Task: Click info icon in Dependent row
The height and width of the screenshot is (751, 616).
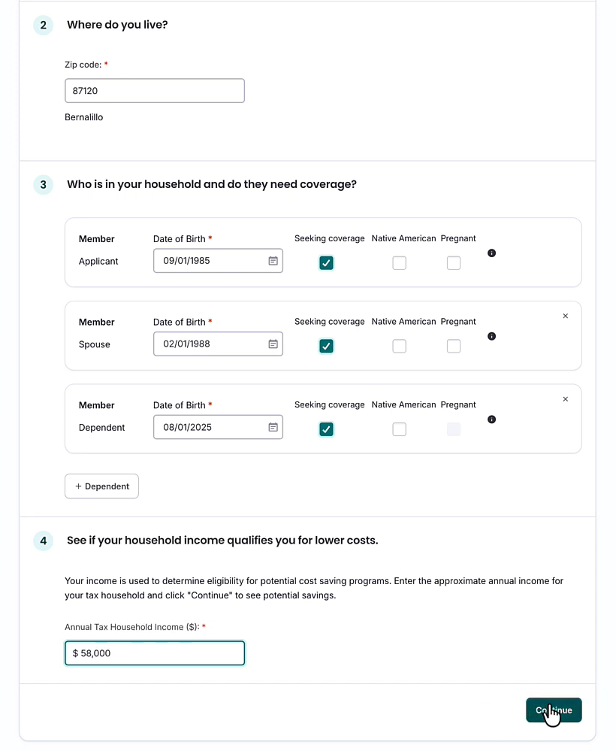Action: pos(491,419)
